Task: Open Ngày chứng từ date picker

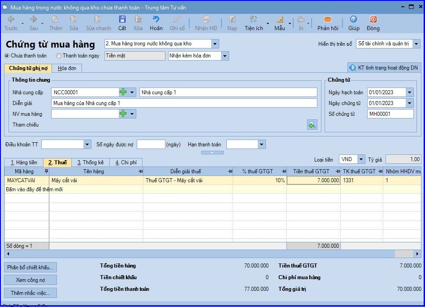Action: coord(410,103)
